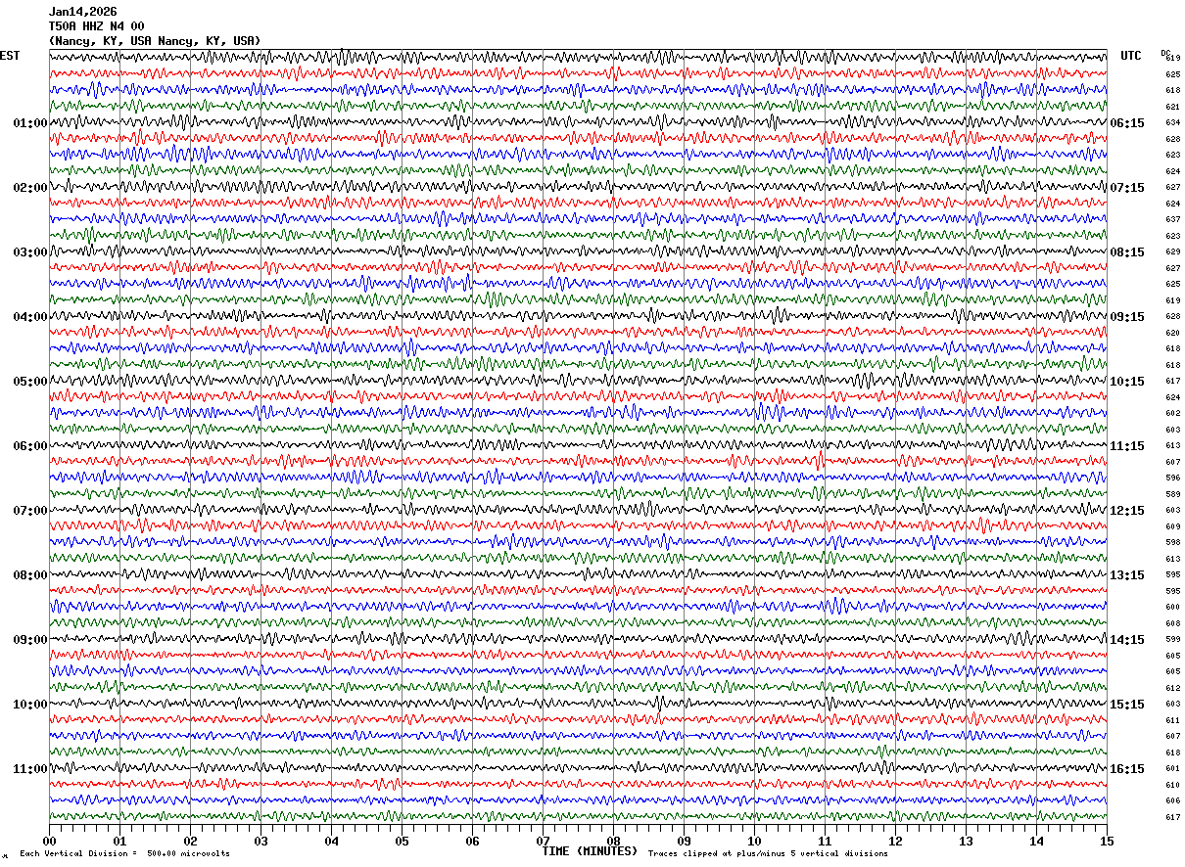Select the 01:00 EST row label
The image size is (1185, 867).
30,123
